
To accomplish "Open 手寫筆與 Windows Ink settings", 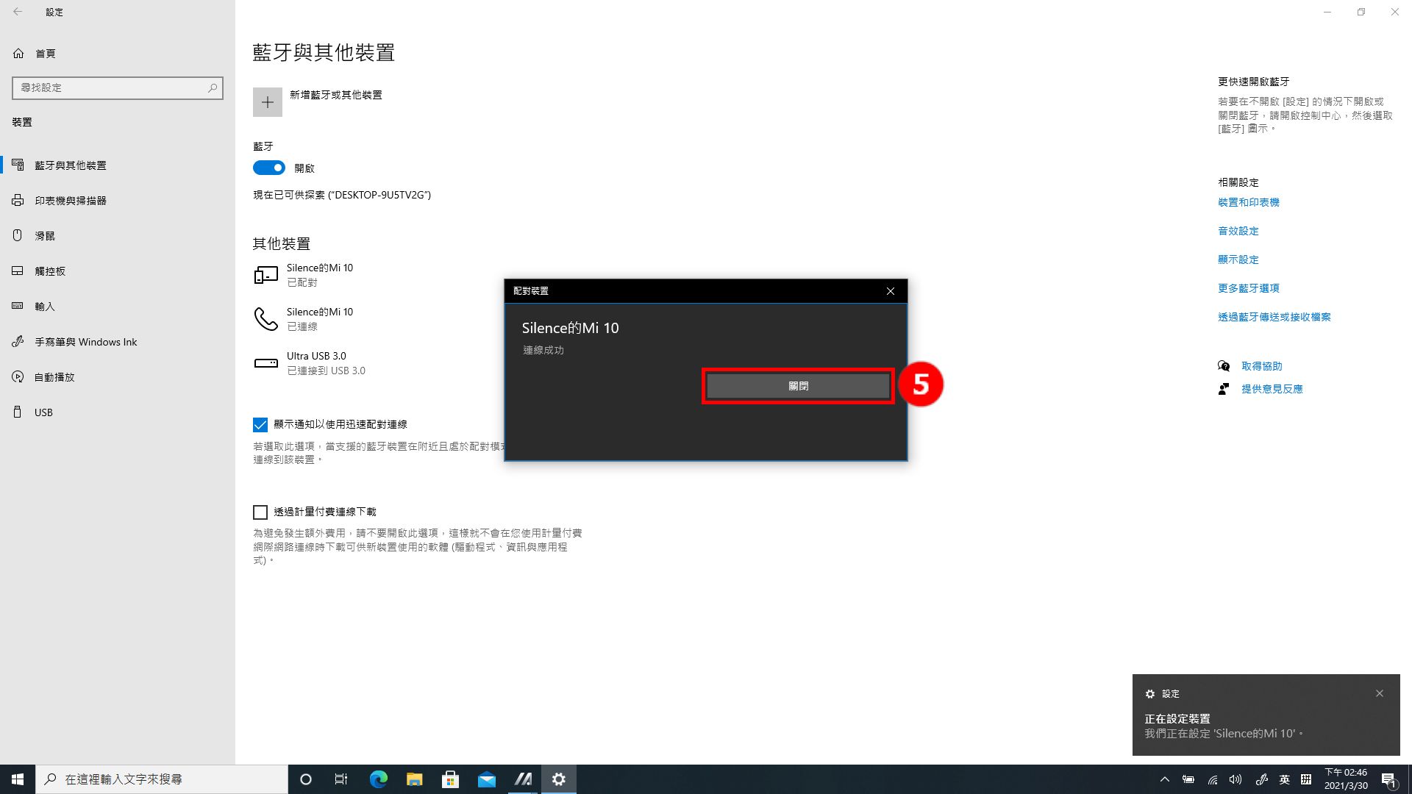I will 118,342.
